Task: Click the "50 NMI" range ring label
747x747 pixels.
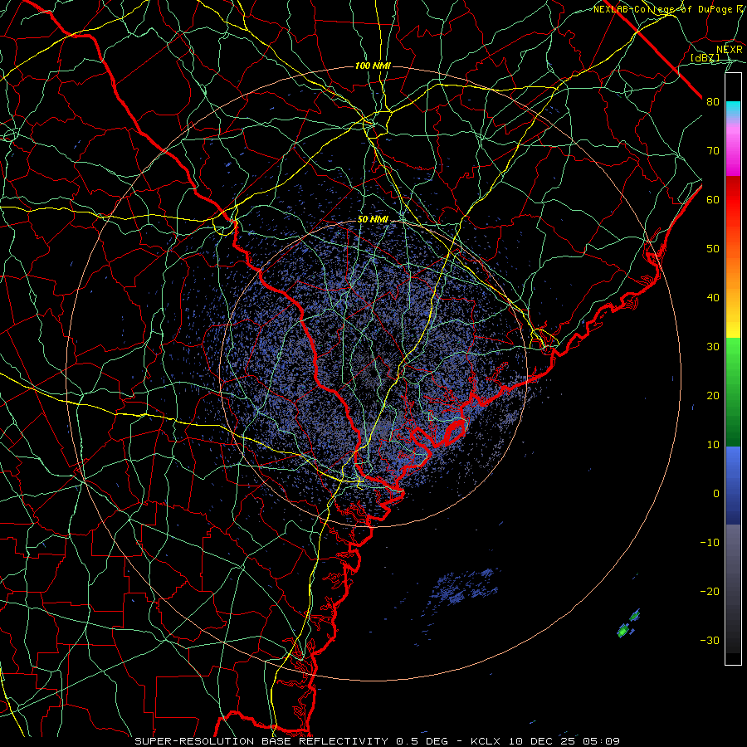Action: pyautogui.click(x=373, y=220)
